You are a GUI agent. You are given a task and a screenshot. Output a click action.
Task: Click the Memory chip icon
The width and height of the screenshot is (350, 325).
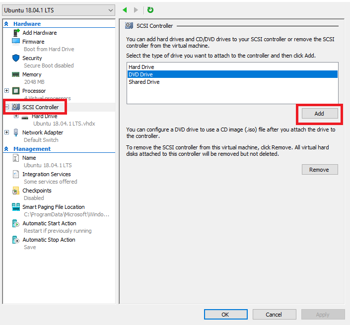coord(15,74)
